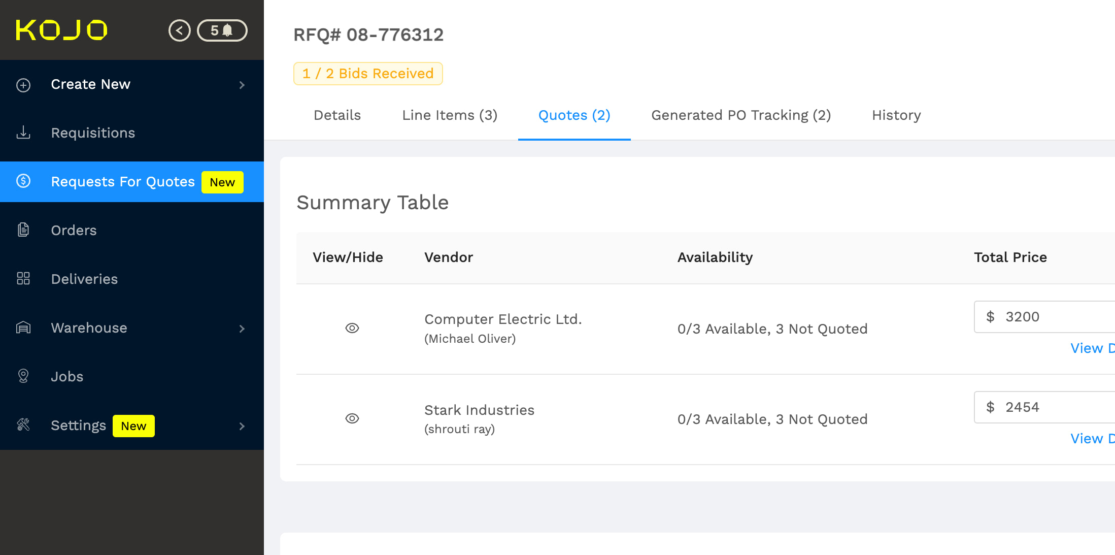Open the History tab
This screenshot has width=1115, height=555.
[x=896, y=115]
